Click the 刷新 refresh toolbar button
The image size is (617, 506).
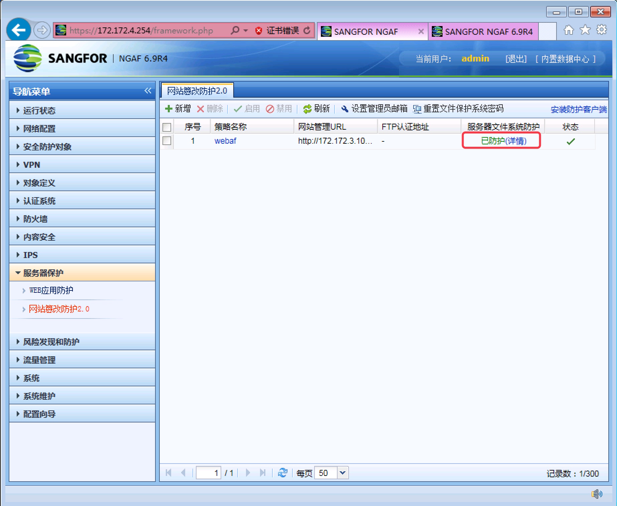coord(317,109)
